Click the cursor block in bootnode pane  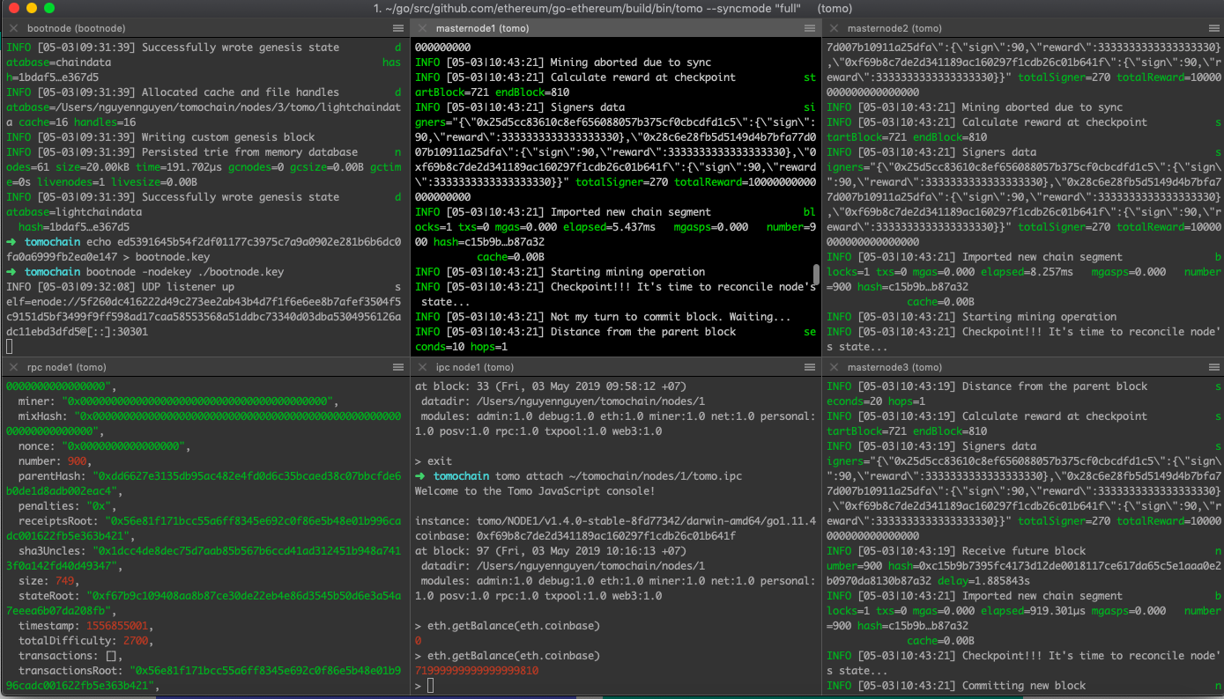(10, 347)
